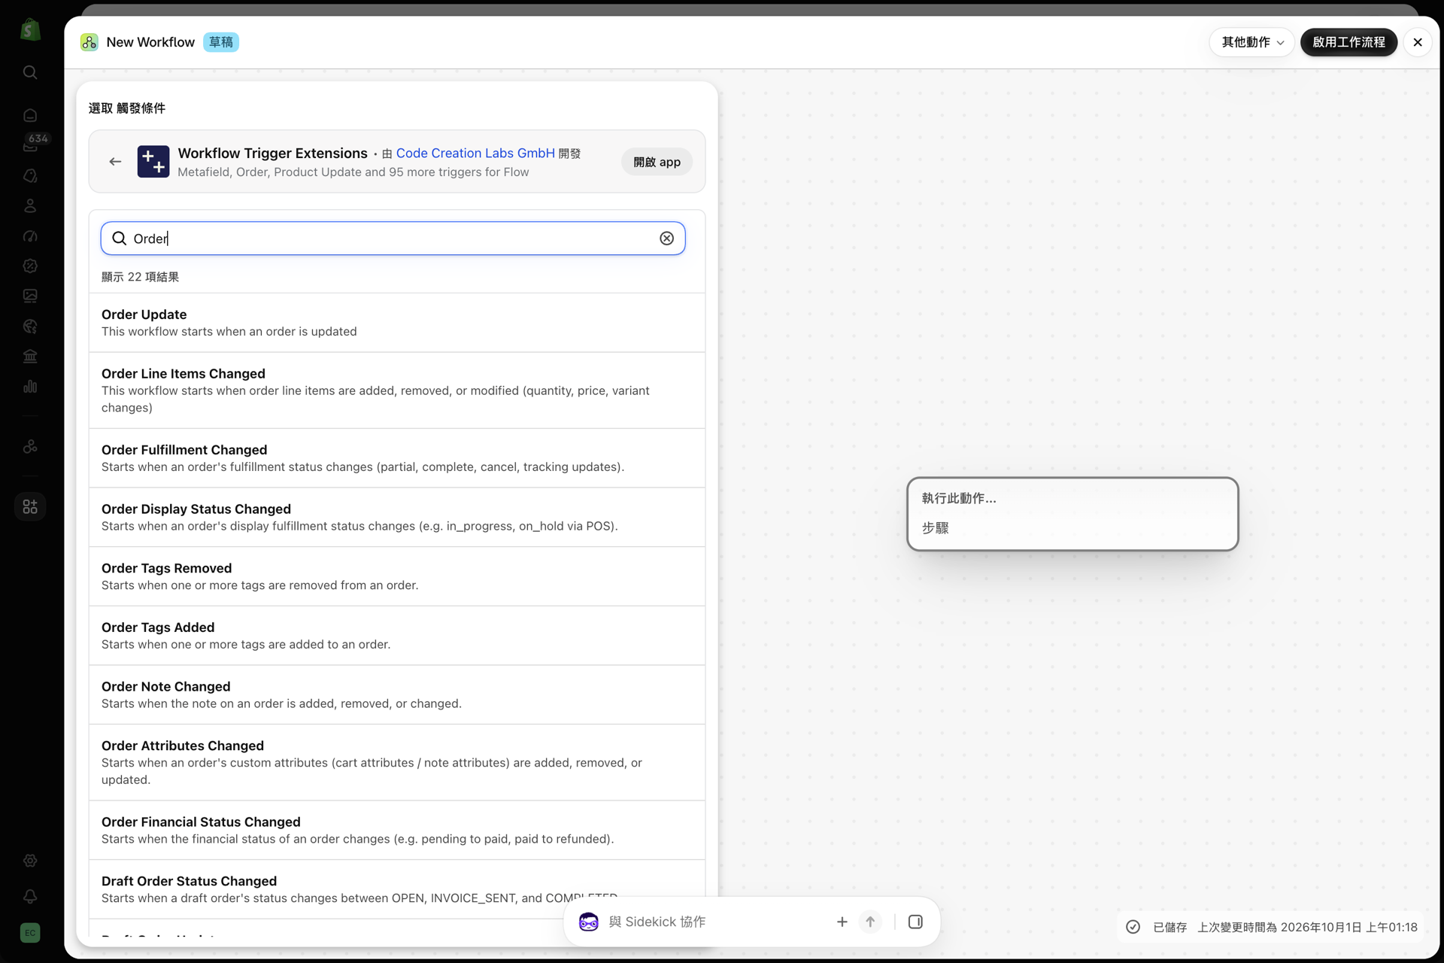Screen dimensions: 1444x963
Task: Open Code Creation Labs GmbH link
Action: [x=475, y=153]
